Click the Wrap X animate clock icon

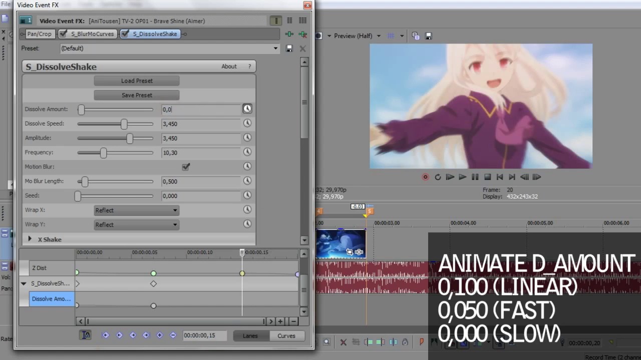247,210
